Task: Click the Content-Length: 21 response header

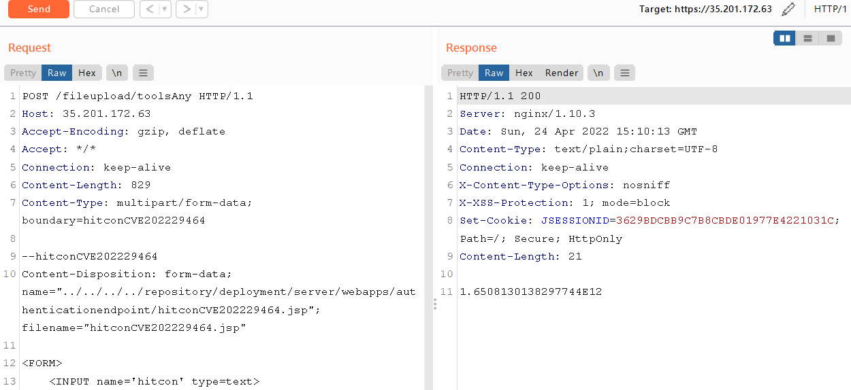Action: point(521,256)
